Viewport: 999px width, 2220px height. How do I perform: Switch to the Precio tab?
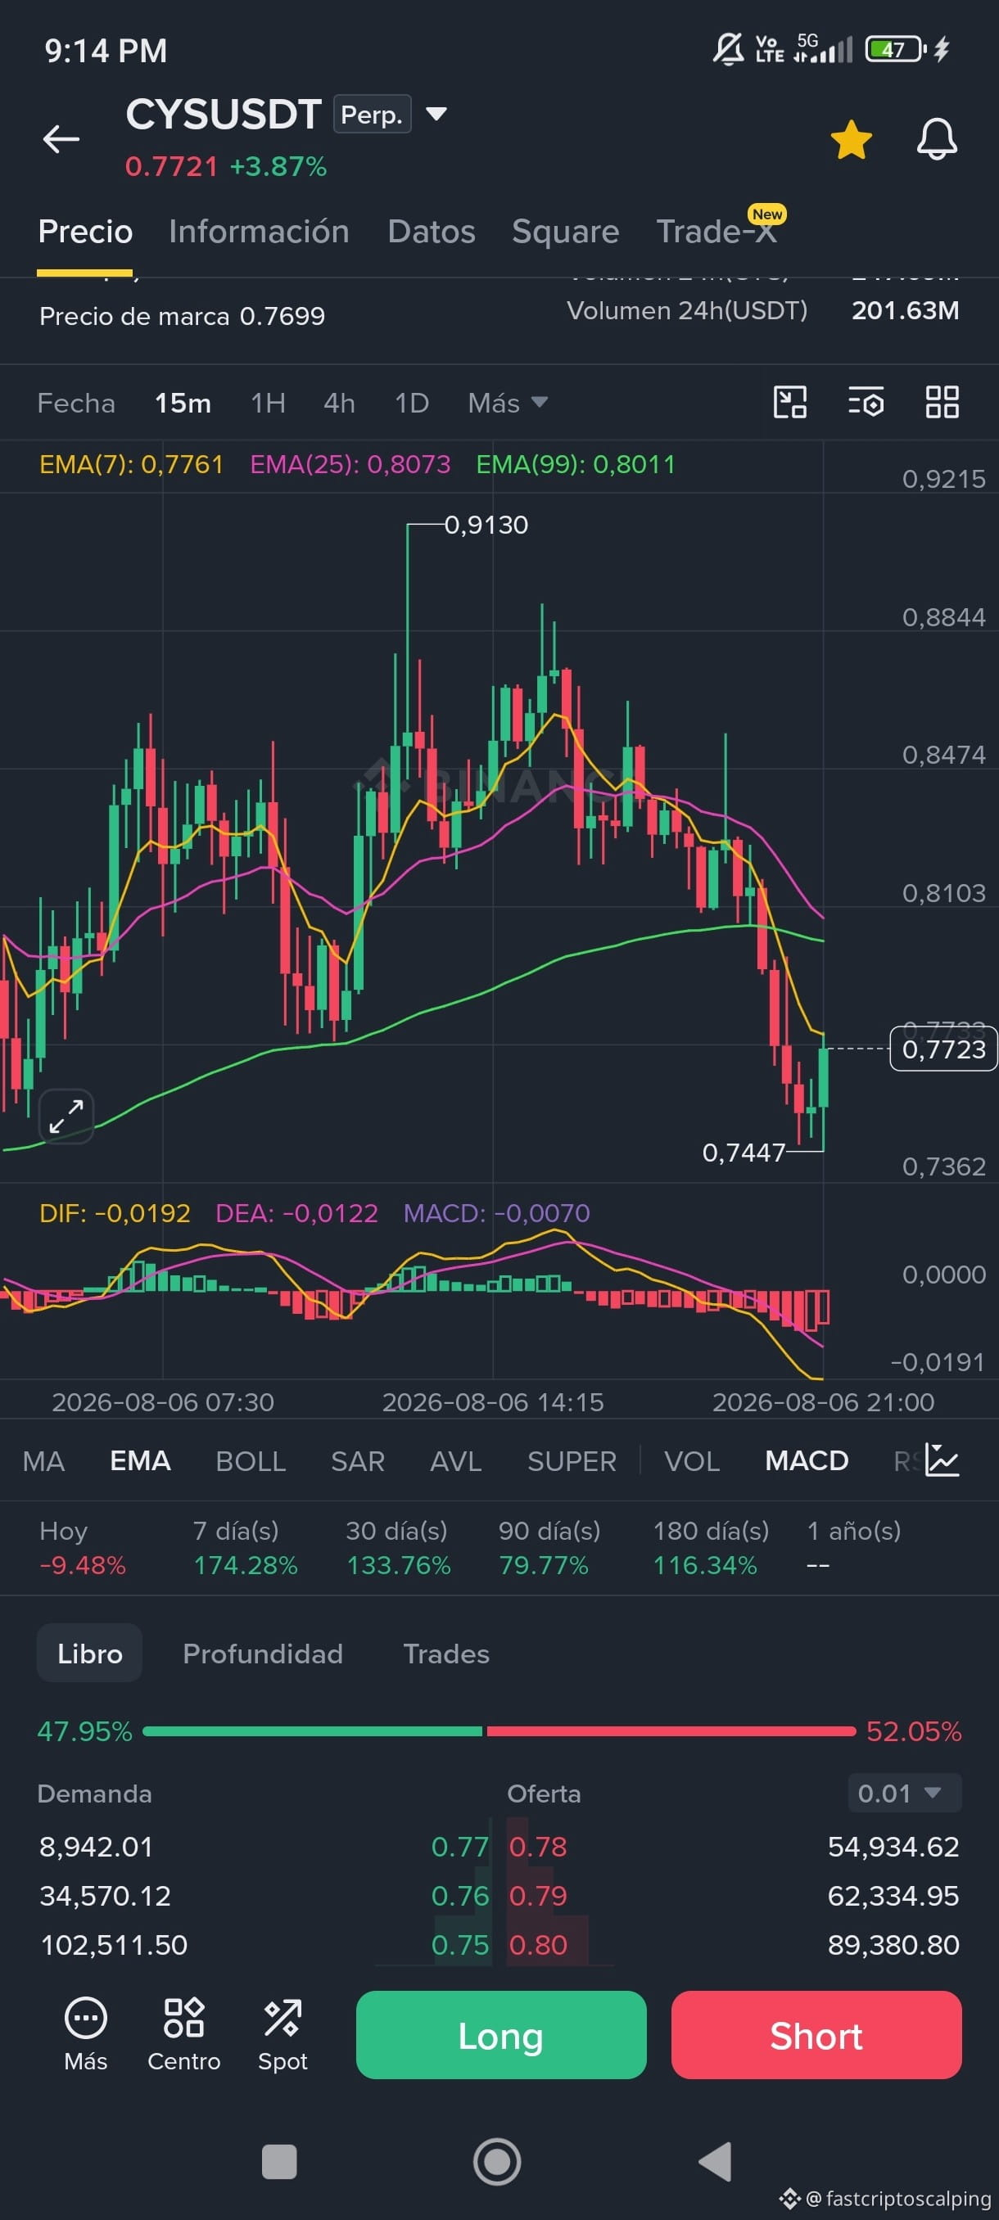point(85,231)
